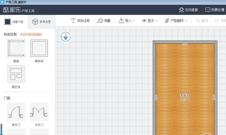Click the left wall dimension label

click(x=156, y=97)
